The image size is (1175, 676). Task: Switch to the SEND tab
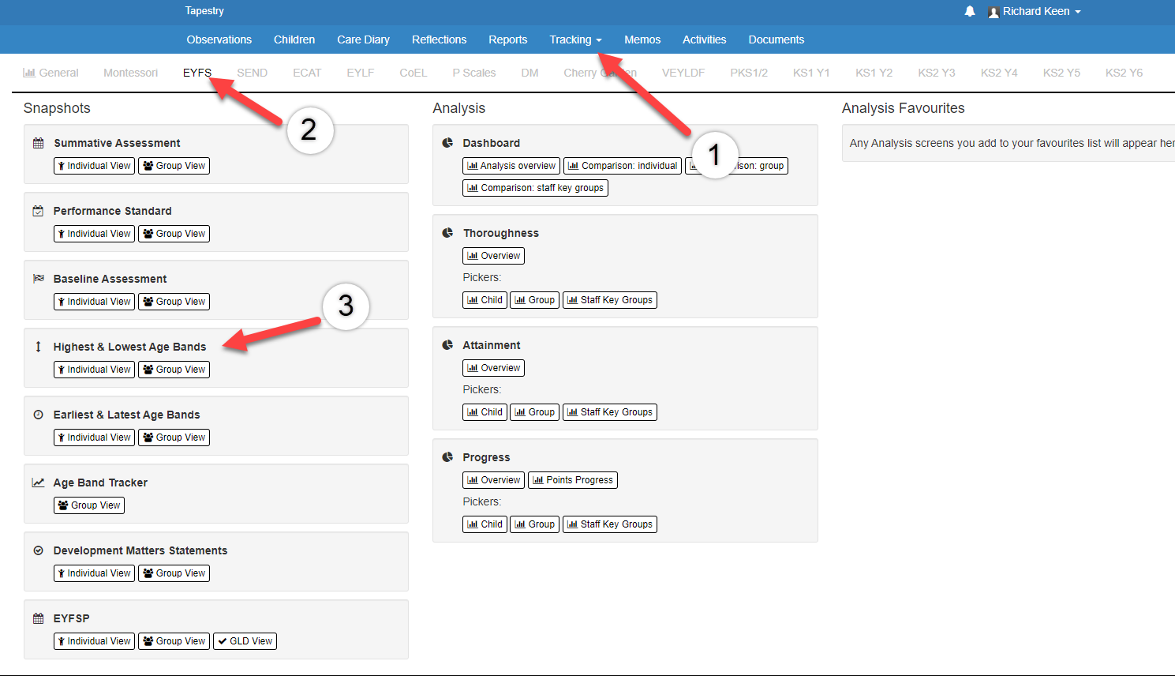point(252,73)
